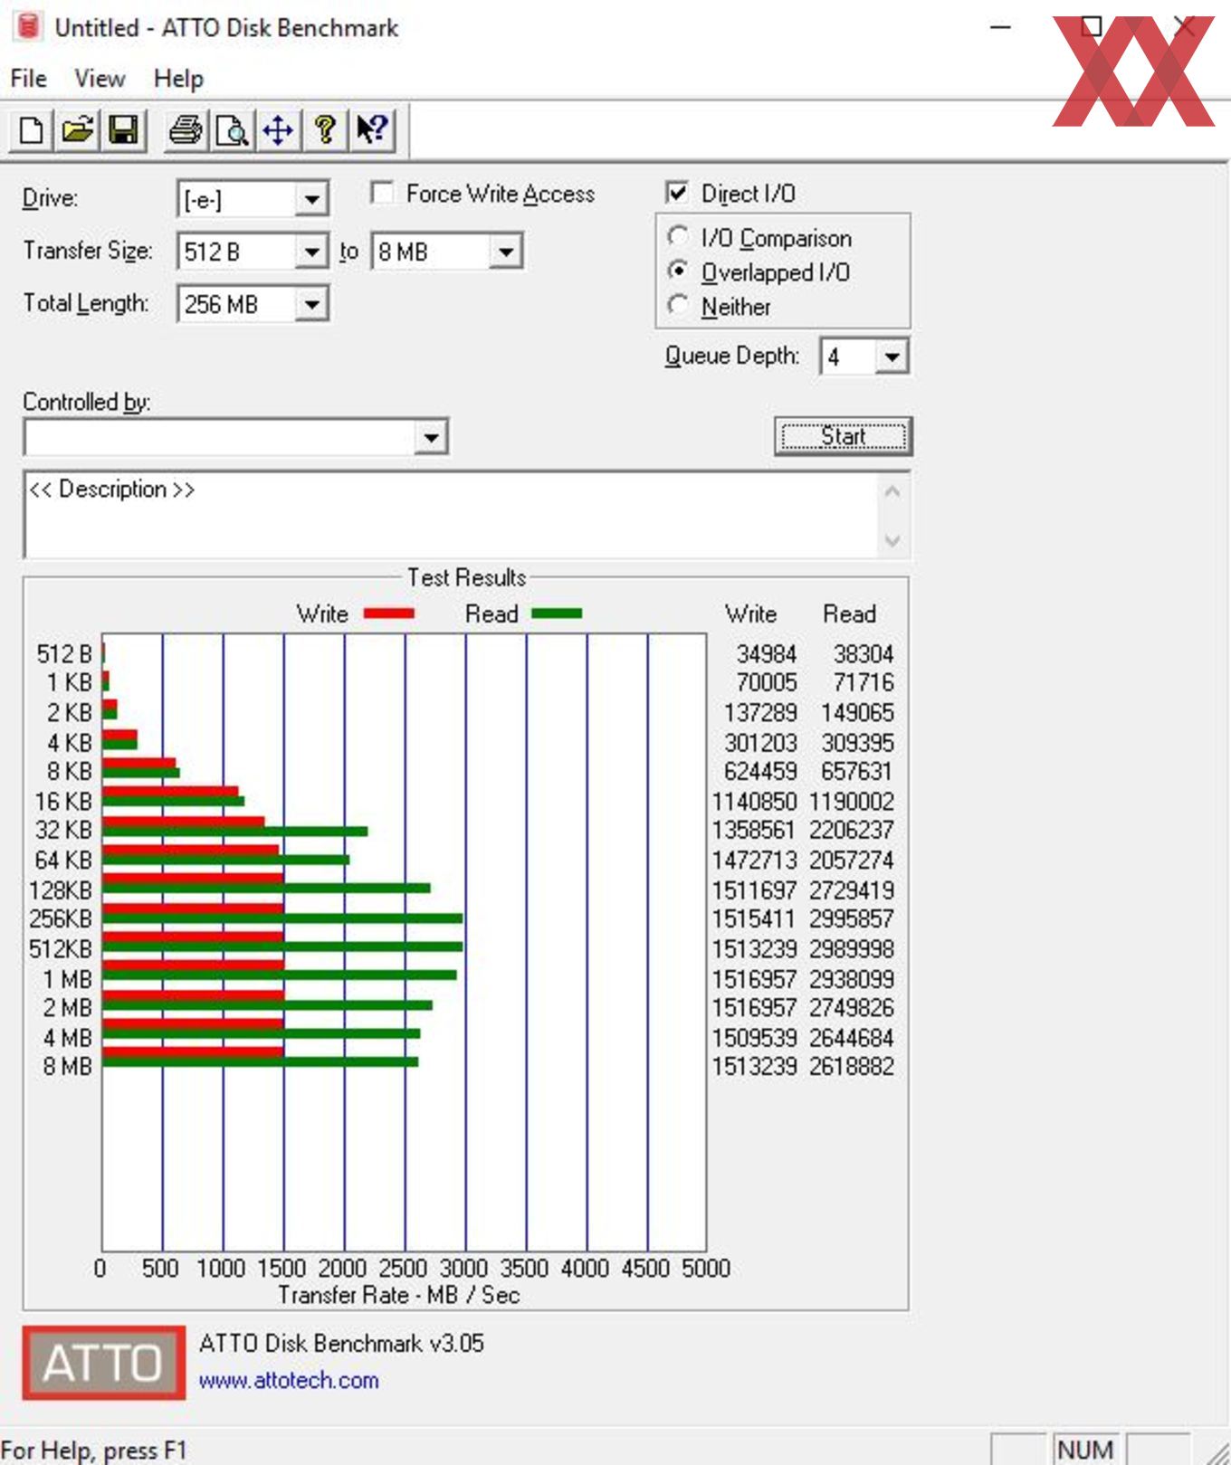Open the Help menu
Image resolution: width=1231 pixels, height=1465 pixels.
[x=178, y=79]
